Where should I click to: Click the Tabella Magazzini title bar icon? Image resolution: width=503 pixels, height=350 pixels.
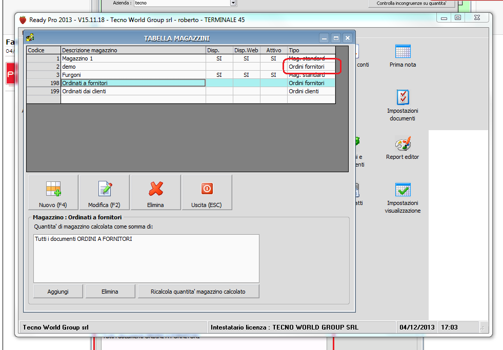(30, 37)
